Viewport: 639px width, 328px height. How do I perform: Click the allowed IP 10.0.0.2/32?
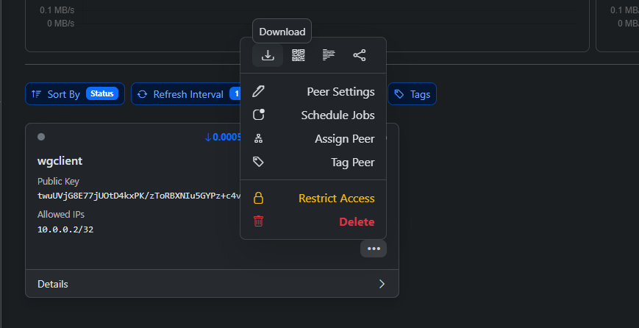(x=65, y=229)
